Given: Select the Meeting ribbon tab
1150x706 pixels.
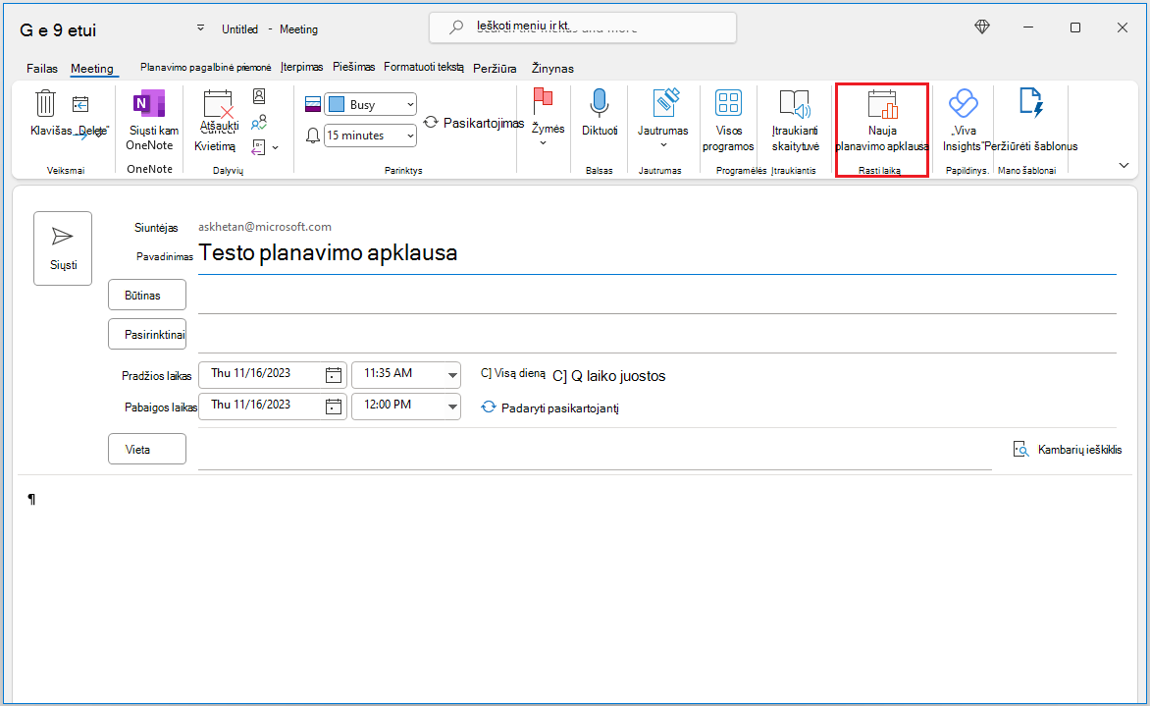Looking at the screenshot, I should 91,69.
